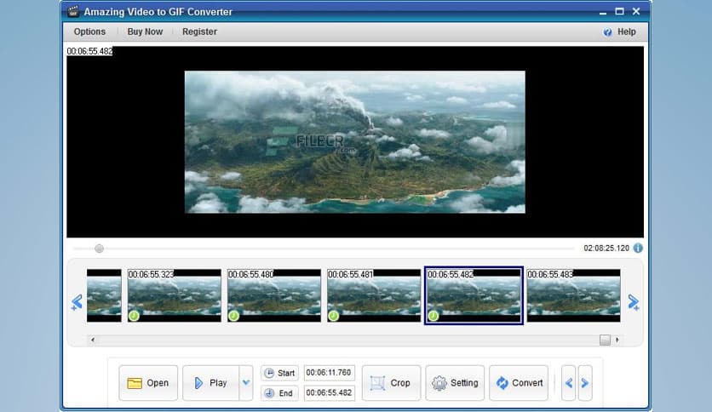
Task: Select frame thumbnail 00:06:55.483
Action: pyautogui.click(x=573, y=295)
